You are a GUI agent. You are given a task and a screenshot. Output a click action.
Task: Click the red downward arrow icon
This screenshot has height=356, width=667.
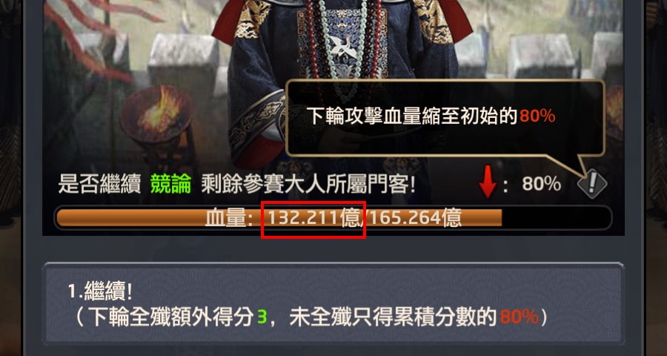488,182
